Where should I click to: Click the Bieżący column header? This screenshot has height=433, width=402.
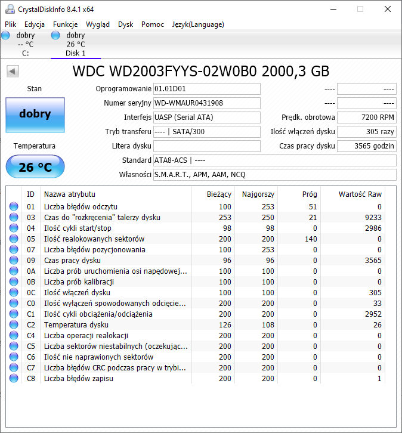[213, 194]
